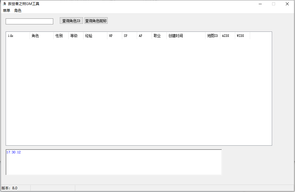295x192 pixels.
Task: Click the 查询角色昵称 button
Action: [x=96, y=21]
